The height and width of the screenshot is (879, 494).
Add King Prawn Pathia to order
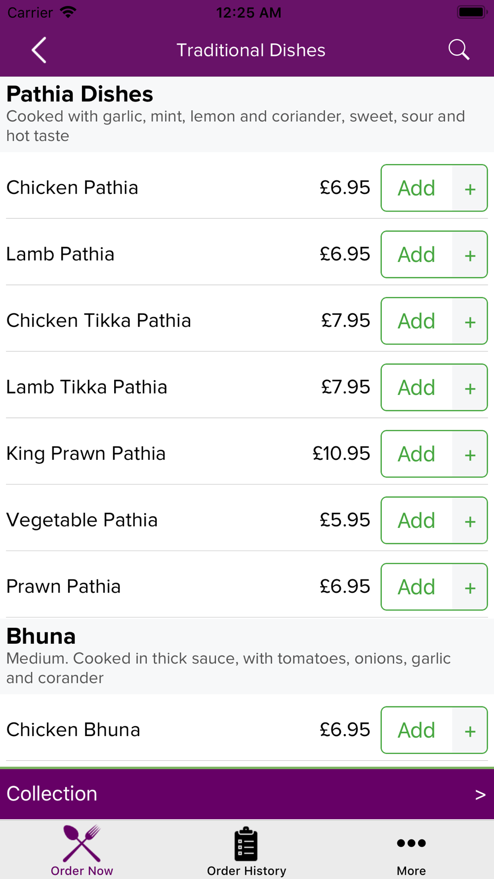[x=416, y=454]
